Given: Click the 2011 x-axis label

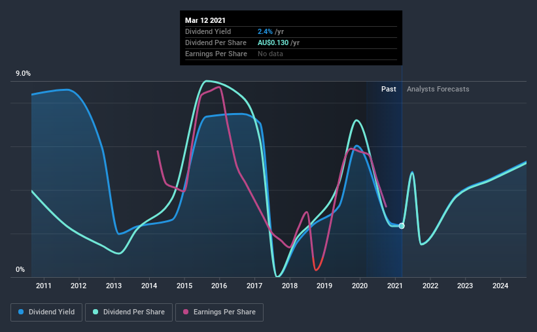Looking at the screenshot, I should pyautogui.click(x=43, y=286).
